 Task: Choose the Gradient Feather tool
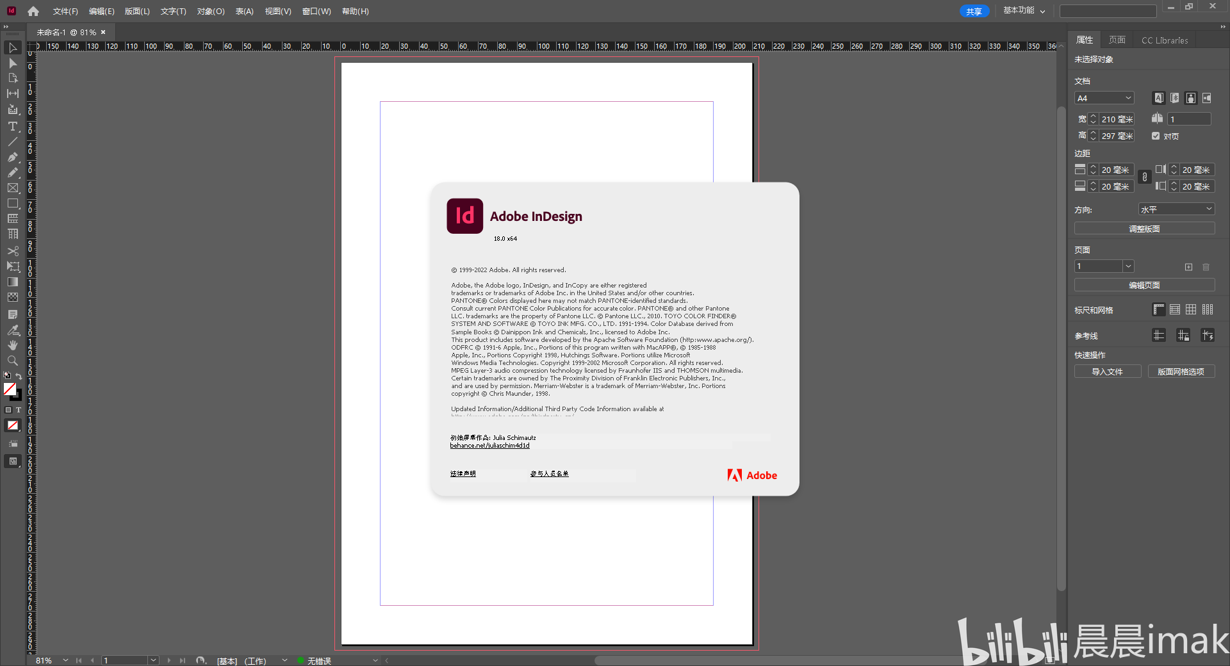[x=13, y=297]
